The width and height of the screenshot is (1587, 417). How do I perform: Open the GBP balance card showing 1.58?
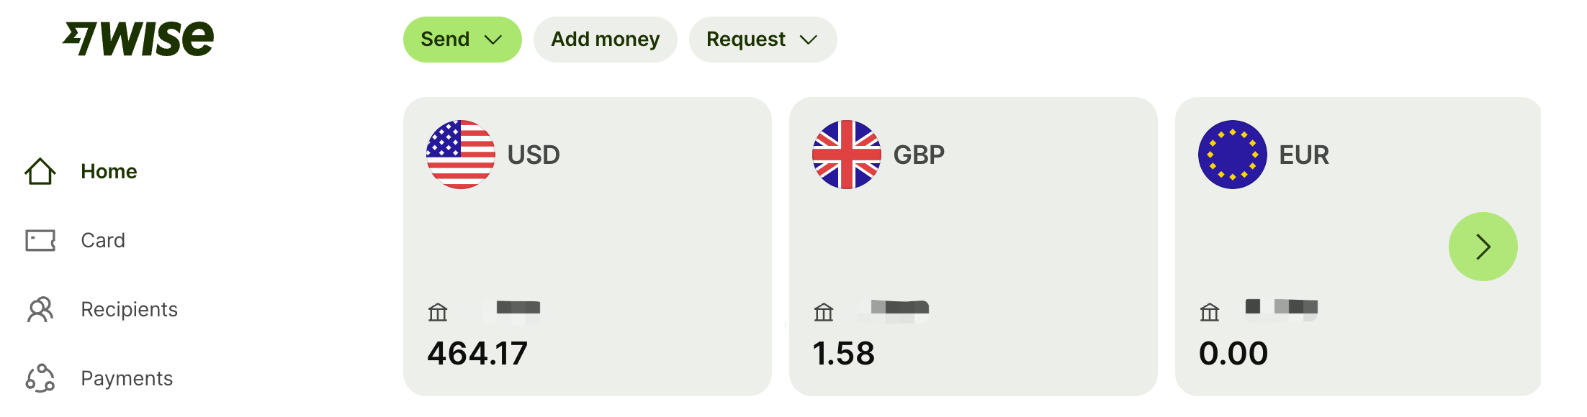click(x=974, y=247)
